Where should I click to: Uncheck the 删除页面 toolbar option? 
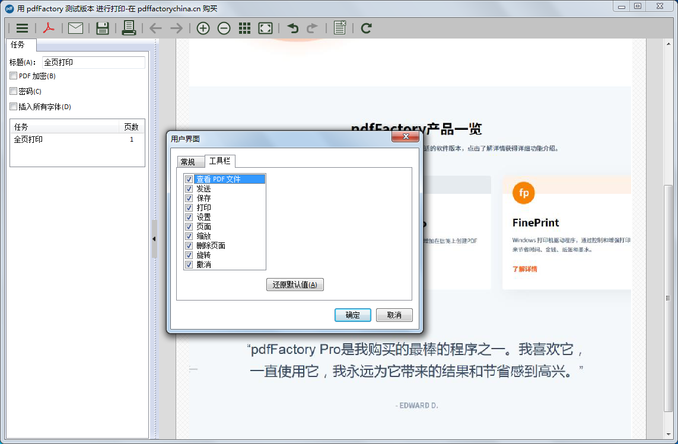[189, 245]
